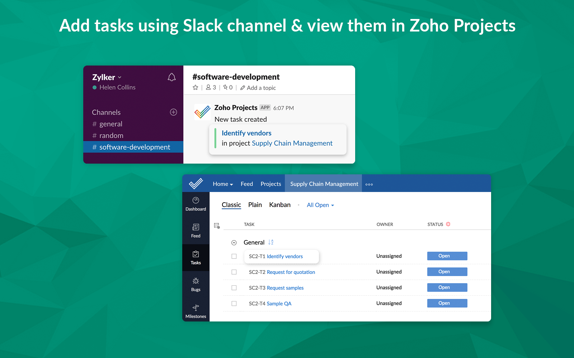Open the Identify vendors task
574x358 pixels.
[x=285, y=256]
